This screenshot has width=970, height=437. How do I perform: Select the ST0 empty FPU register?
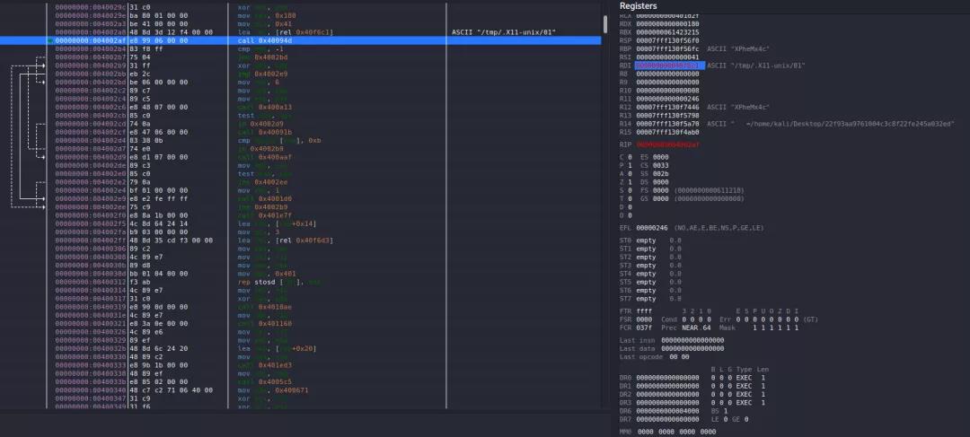click(650, 240)
